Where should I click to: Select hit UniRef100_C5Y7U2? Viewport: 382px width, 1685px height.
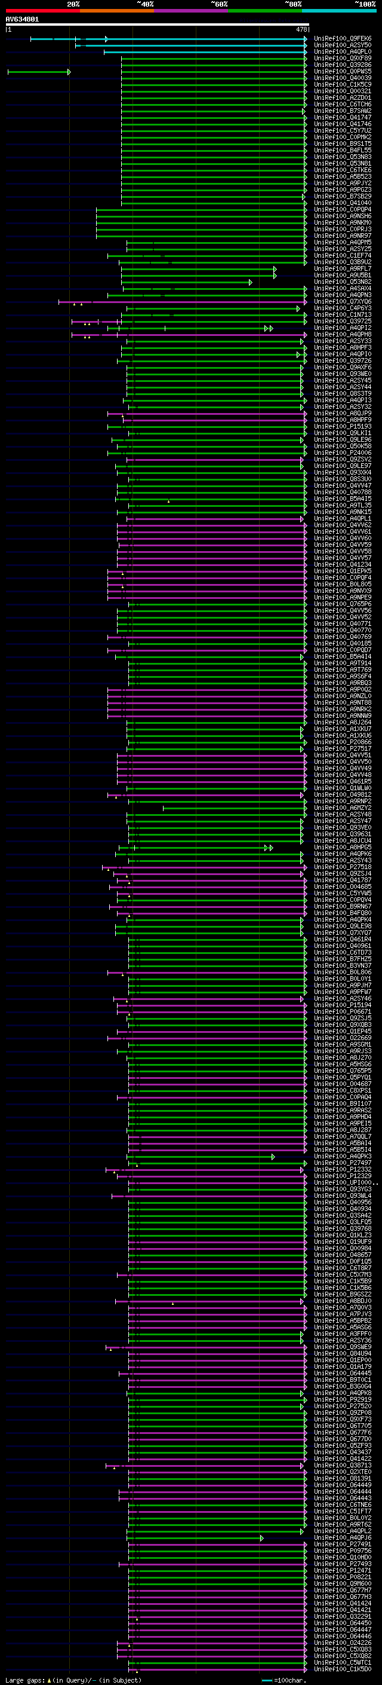343,131
